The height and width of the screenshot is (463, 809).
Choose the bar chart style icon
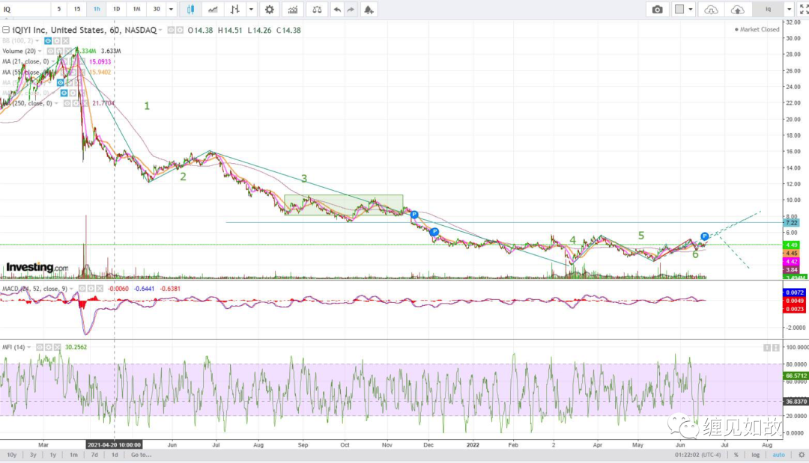point(234,9)
